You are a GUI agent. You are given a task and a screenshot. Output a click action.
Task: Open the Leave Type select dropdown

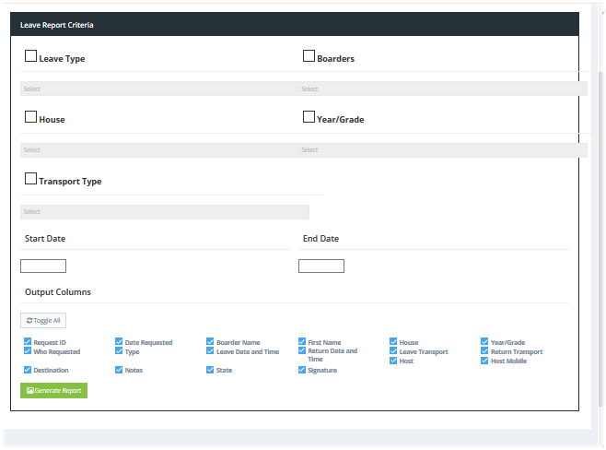(159, 89)
